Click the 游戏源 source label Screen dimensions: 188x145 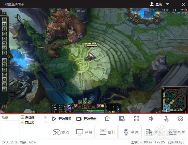tap(30, 117)
